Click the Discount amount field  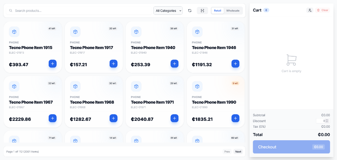click(x=323, y=121)
